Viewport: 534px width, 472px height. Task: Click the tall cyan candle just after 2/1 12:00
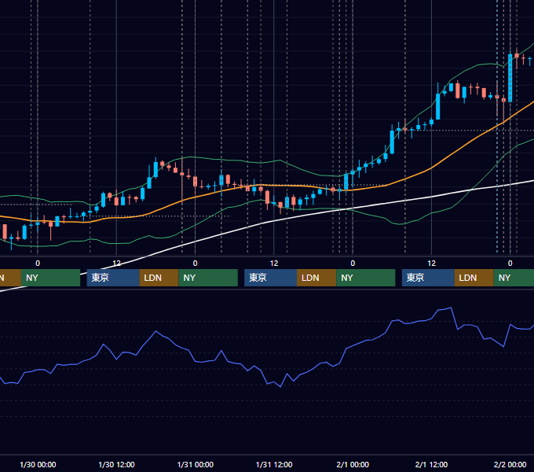[x=438, y=106]
